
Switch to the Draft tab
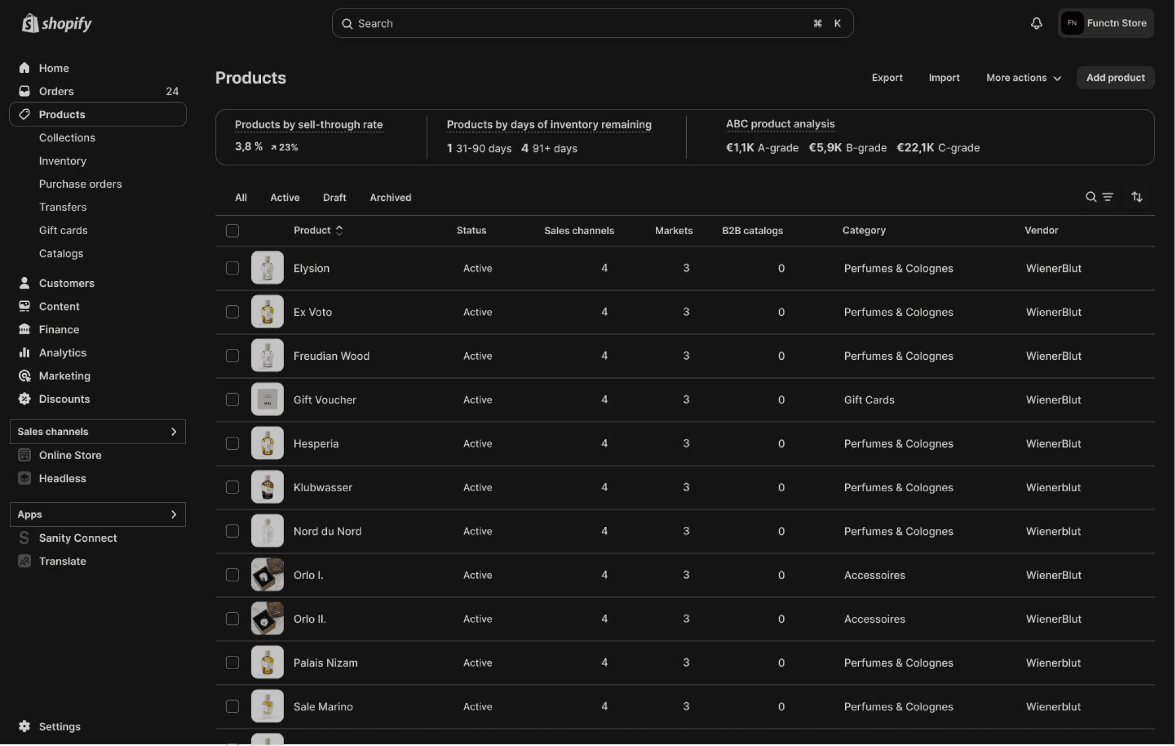coord(334,197)
